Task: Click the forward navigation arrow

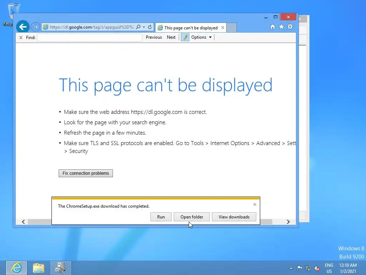Action: point(35,27)
